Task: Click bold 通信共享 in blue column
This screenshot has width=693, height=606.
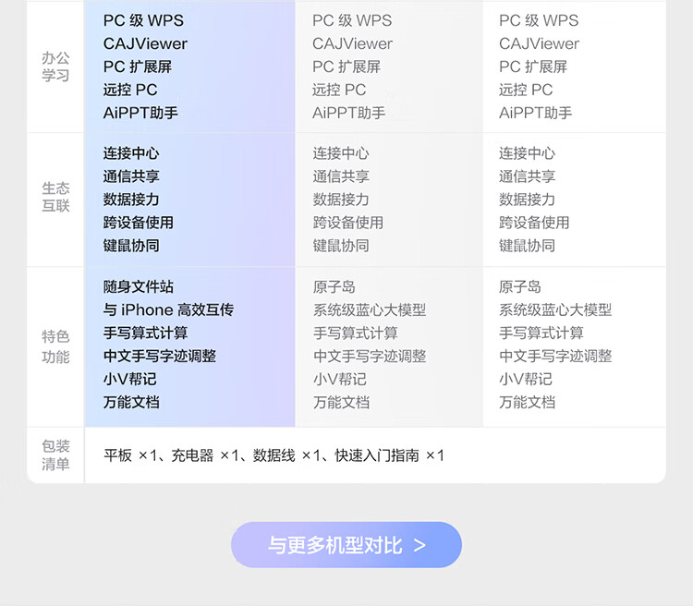Action: tap(131, 176)
